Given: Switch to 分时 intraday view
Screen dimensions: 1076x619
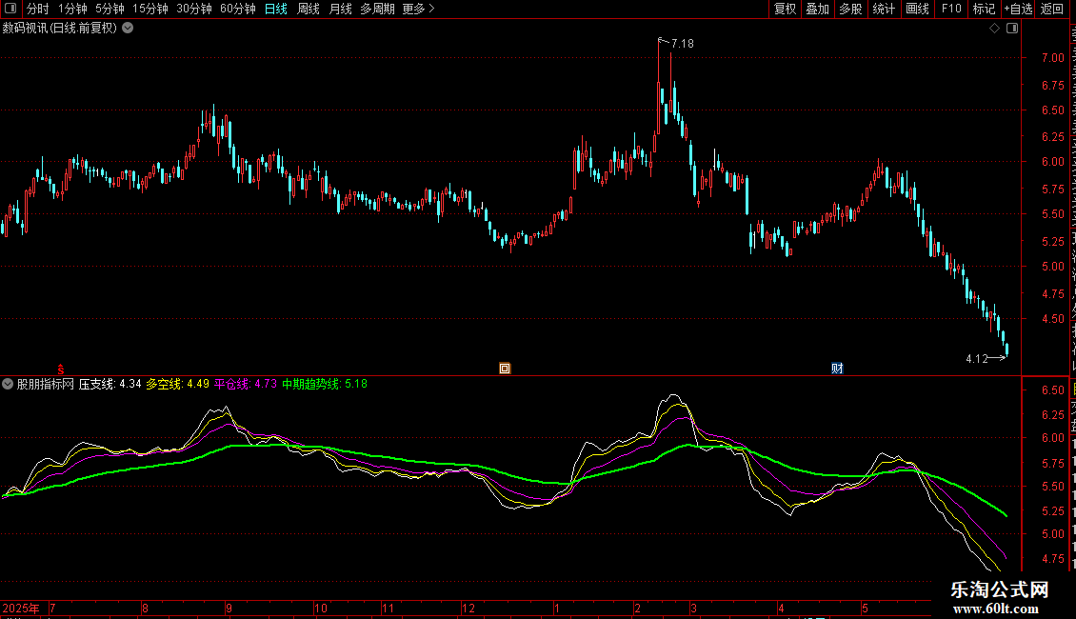Looking at the screenshot, I should (37, 9).
